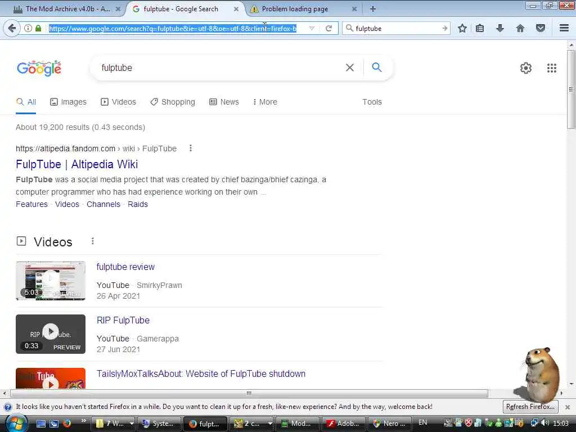Switch to Images results tab

68,102
